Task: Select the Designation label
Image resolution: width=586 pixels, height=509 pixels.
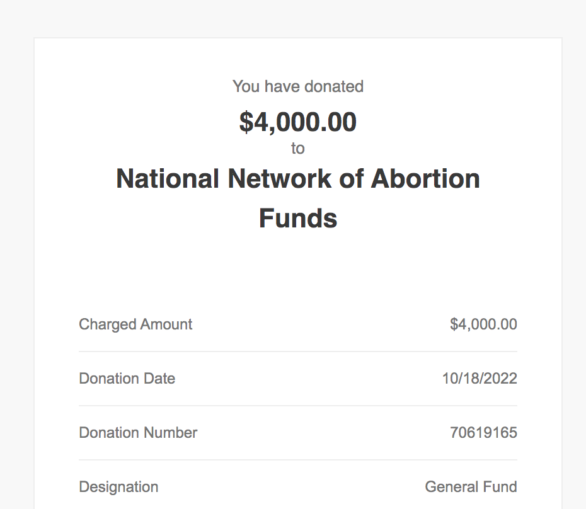Action: point(118,487)
